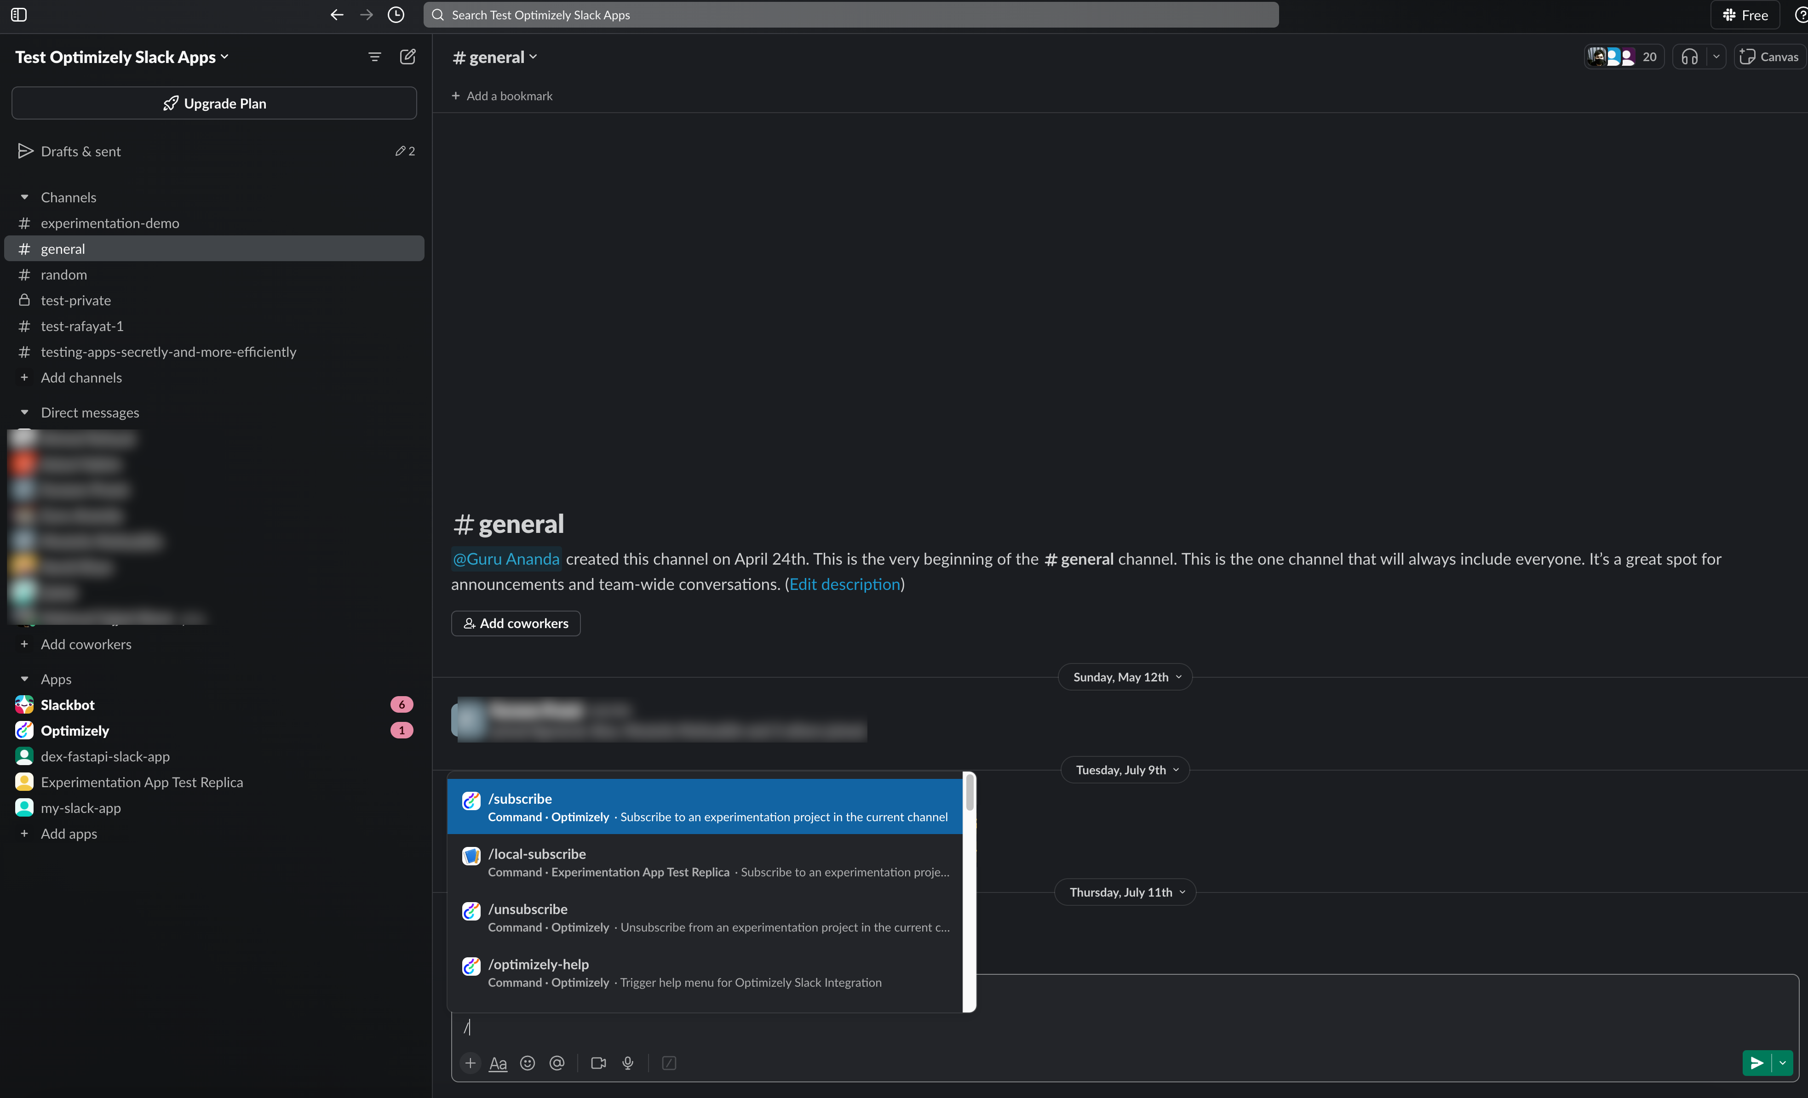Toggle the slash shortcuts button in composer
Screen dimensions: 1808x1098
click(x=668, y=1063)
